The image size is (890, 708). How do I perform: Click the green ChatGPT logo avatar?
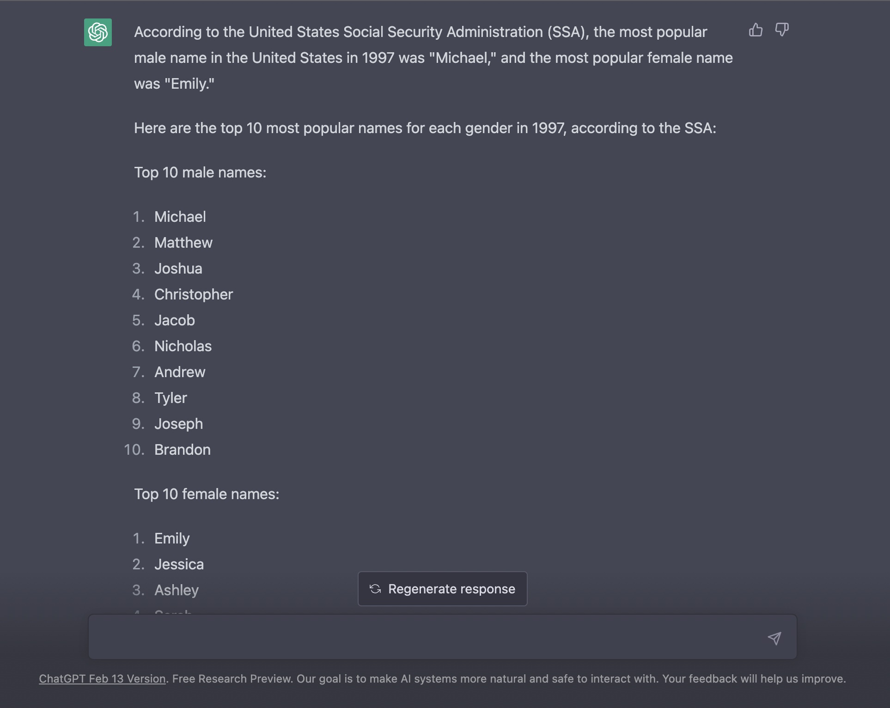(x=98, y=32)
